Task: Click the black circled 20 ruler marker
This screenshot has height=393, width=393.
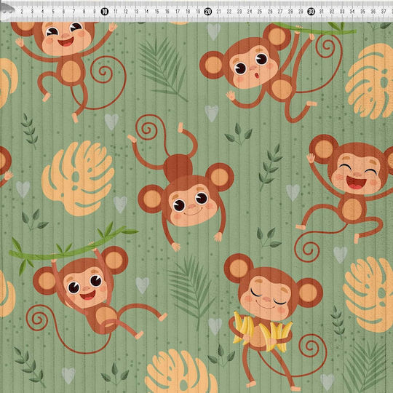Action: pyautogui.click(x=207, y=12)
